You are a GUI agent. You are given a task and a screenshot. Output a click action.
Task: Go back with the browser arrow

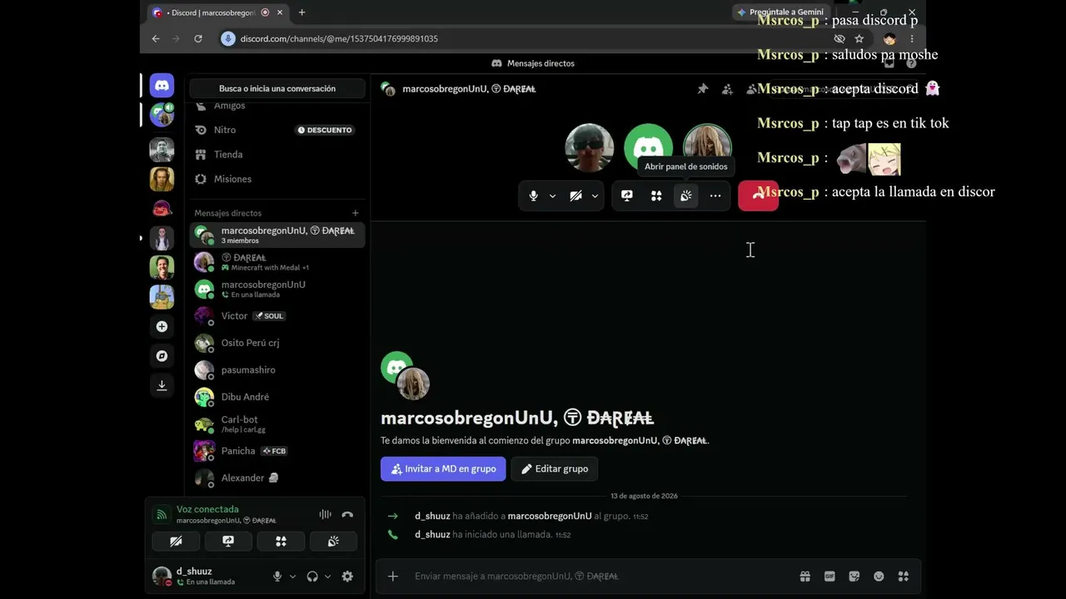pos(156,38)
